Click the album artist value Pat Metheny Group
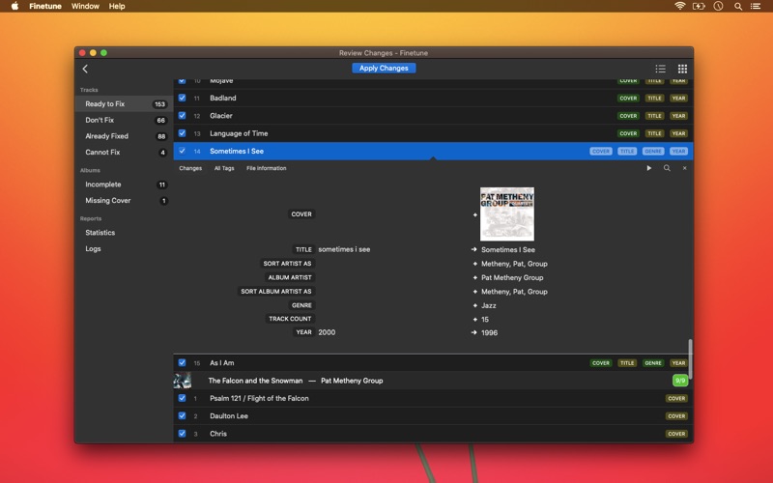 pyautogui.click(x=512, y=278)
